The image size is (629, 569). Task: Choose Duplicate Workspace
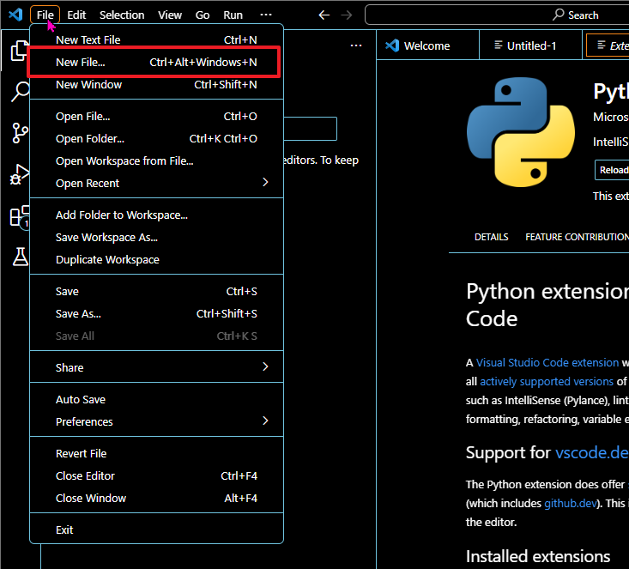156,260
